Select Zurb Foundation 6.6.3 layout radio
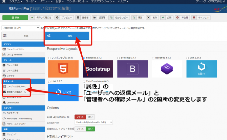Image resolution: width=227 pixels, height=140 pixels. coord(84,82)
